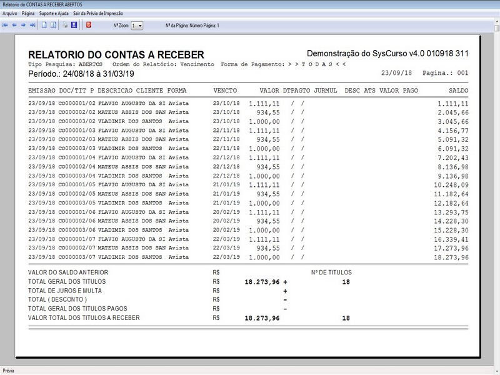Click the report title RELATORIO DO CONTAS A RECEBER
Screen dimensions: 500x375
click(x=116, y=55)
